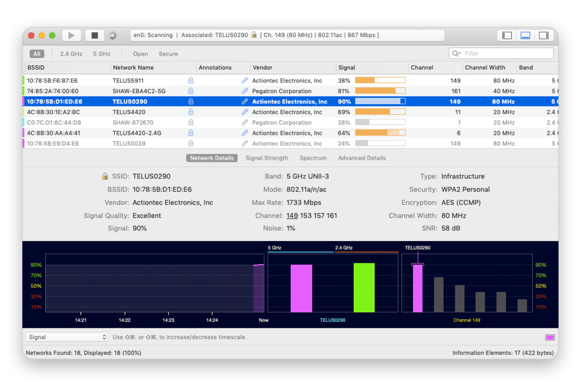Toggle the left sidebar panel icon

tap(507, 35)
